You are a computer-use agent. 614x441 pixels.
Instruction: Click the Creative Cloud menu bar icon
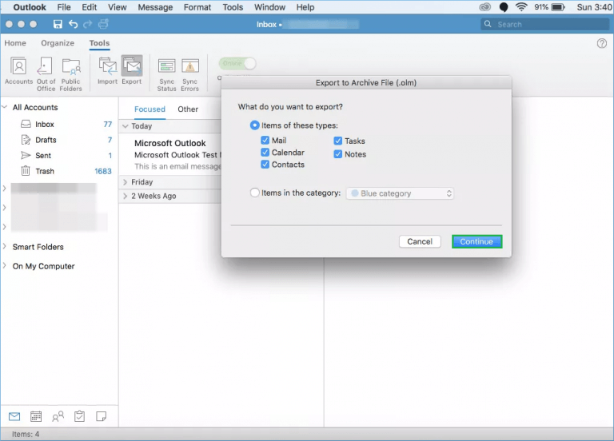tap(485, 7)
